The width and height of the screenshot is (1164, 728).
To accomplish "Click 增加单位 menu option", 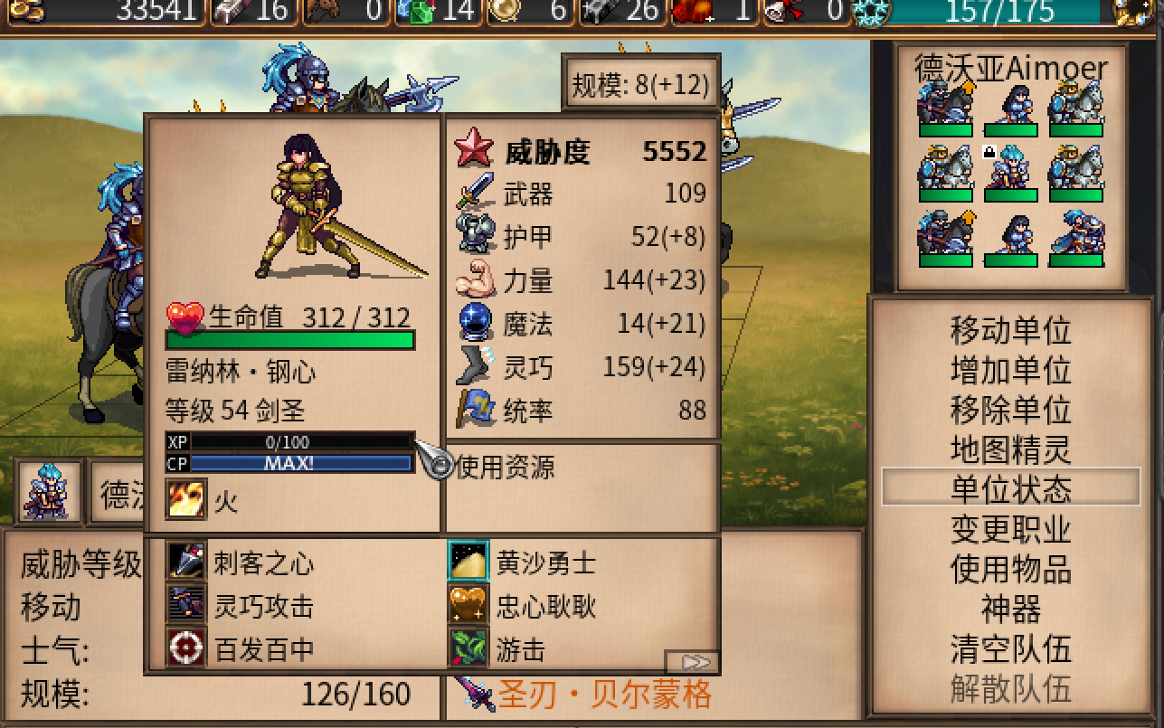I will [1010, 369].
